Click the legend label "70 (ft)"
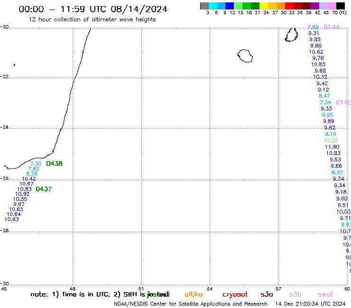 pyautogui.click(x=339, y=13)
